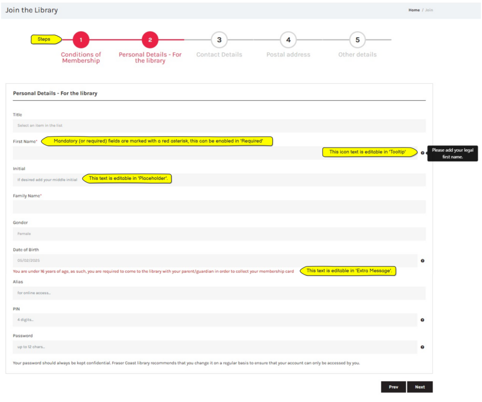
Task: Follow the Home breadcrumb link
Action: [x=414, y=10]
